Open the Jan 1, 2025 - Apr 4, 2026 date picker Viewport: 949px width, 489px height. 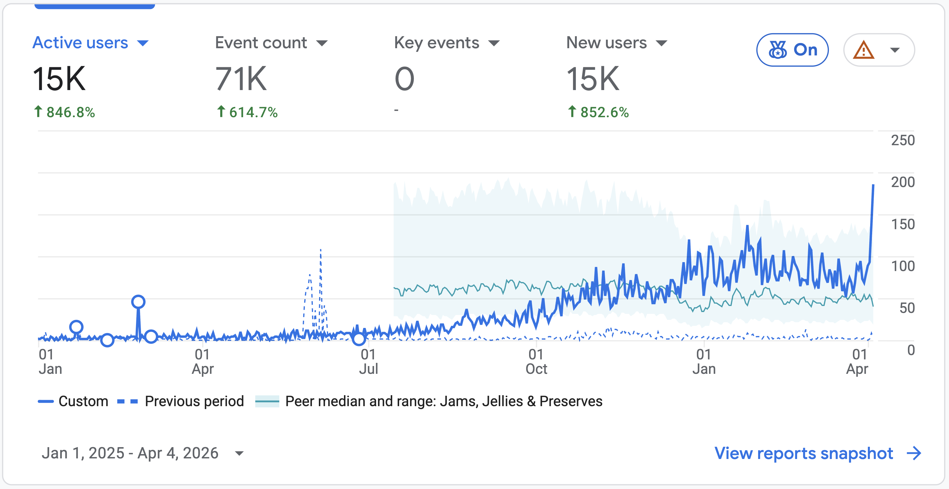pyautogui.click(x=143, y=453)
